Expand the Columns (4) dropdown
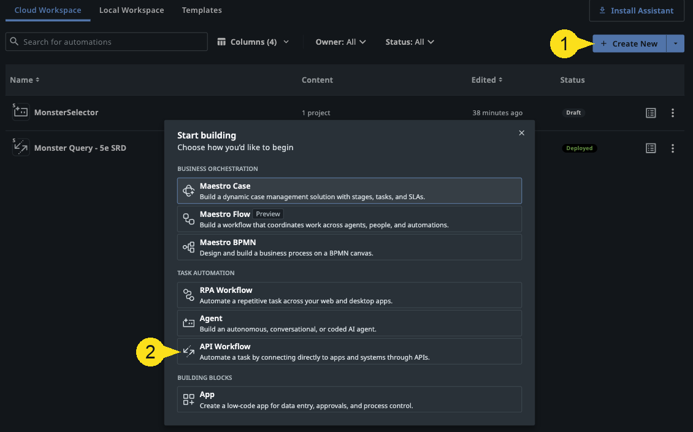The image size is (693, 432). coord(253,42)
